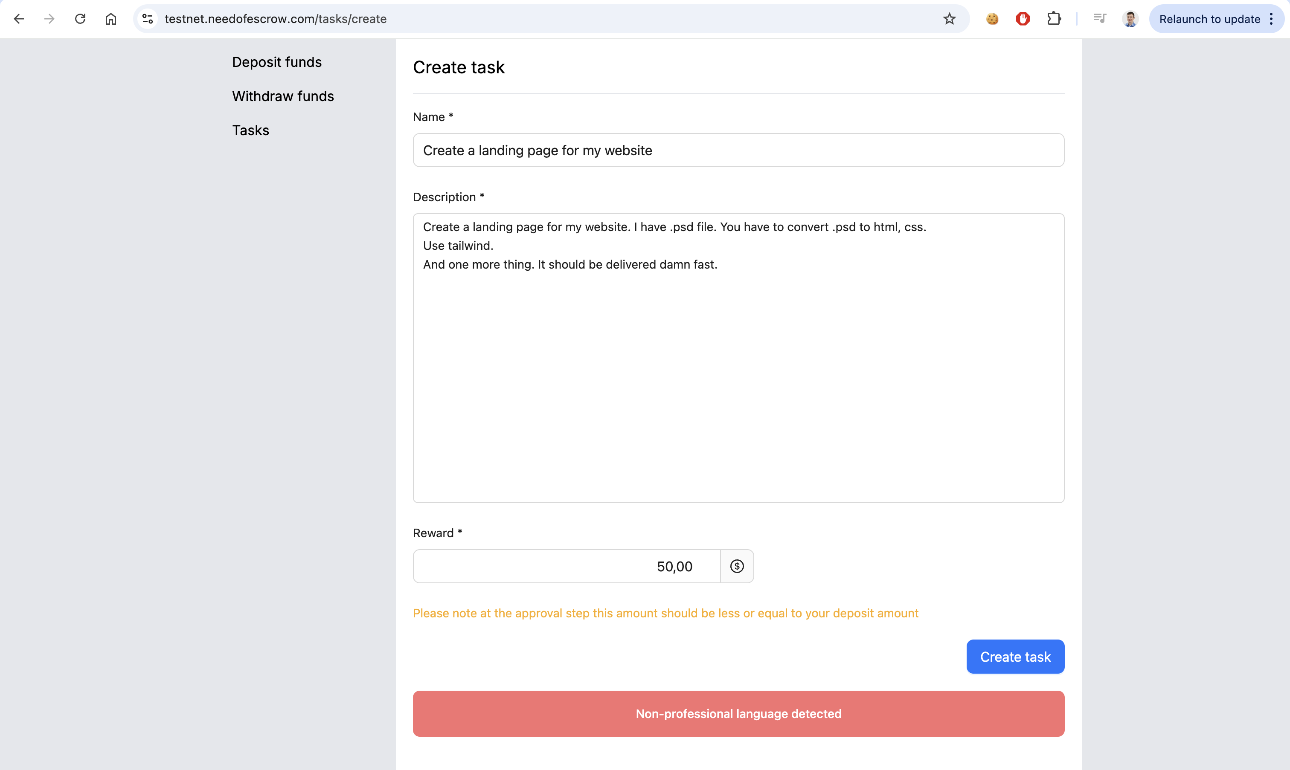Open site information icon in address bar
Screen dimensions: 1290x770
click(x=148, y=19)
